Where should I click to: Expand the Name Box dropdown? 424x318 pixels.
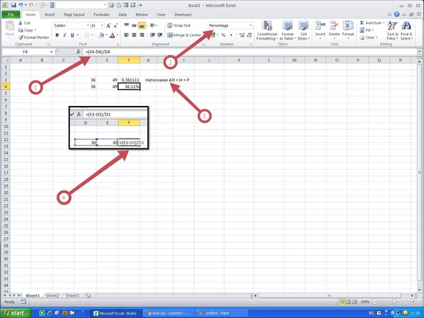click(x=51, y=52)
